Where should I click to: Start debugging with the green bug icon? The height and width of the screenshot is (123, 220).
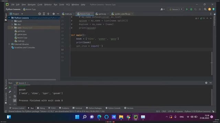191,9
